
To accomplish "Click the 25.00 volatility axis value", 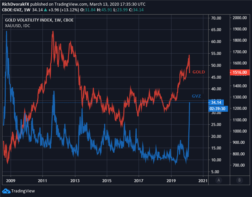I will [216, 124].
